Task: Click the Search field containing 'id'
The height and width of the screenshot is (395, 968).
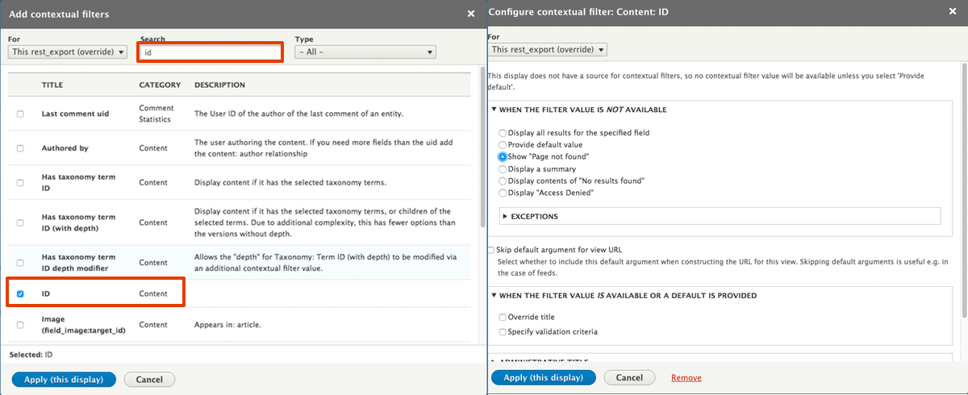Action: click(211, 52)
